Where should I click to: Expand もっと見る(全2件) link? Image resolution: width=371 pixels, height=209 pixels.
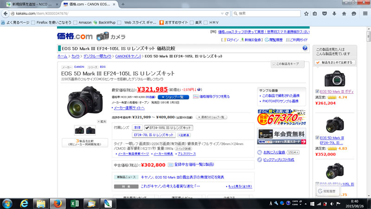coord(239,187)
